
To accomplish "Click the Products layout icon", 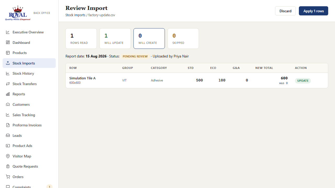I will (8, 53).
